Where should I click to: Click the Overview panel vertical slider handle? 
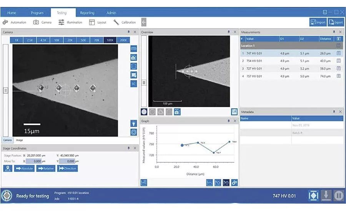144,82
